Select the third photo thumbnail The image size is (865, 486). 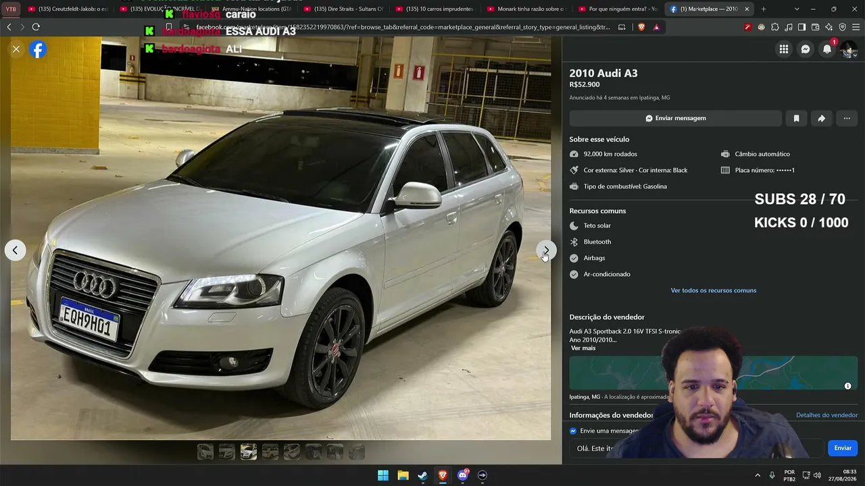click(x=249, y=452)
